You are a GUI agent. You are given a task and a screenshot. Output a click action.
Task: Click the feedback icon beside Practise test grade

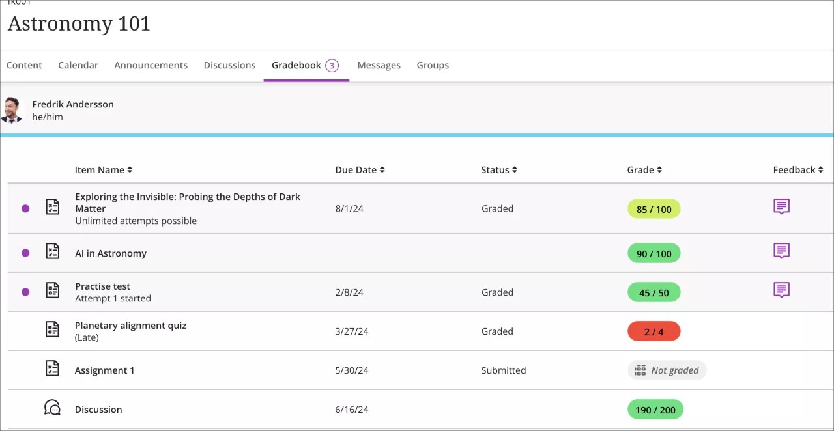tap(781, 288)
